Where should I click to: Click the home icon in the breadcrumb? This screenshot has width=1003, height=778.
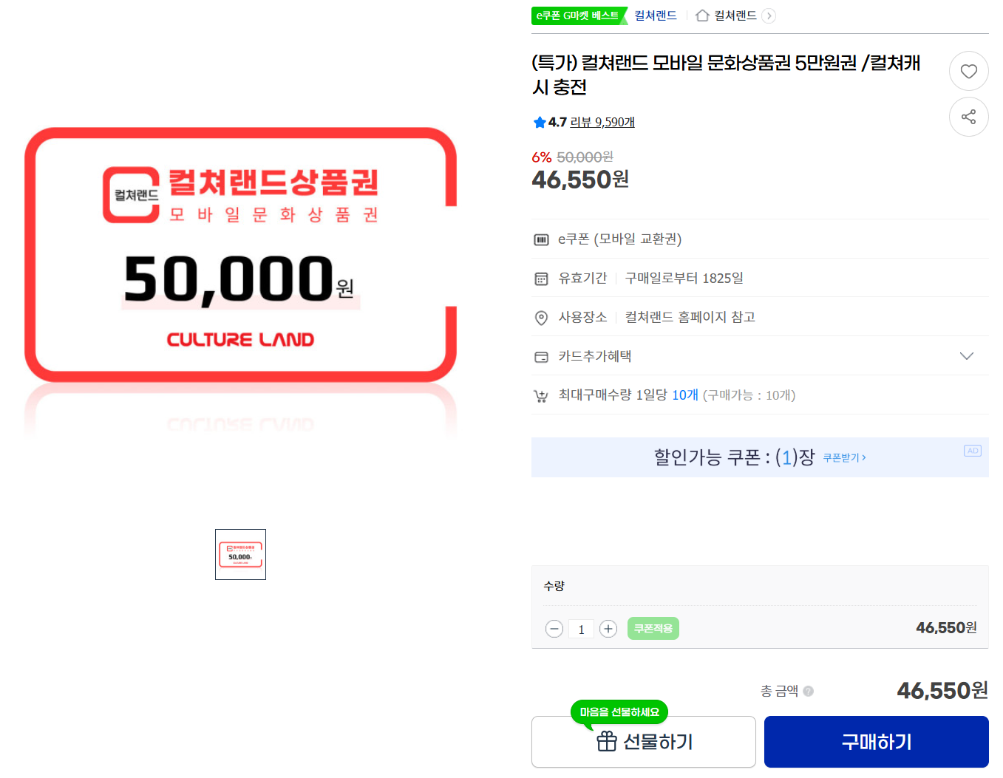(702, 16)
